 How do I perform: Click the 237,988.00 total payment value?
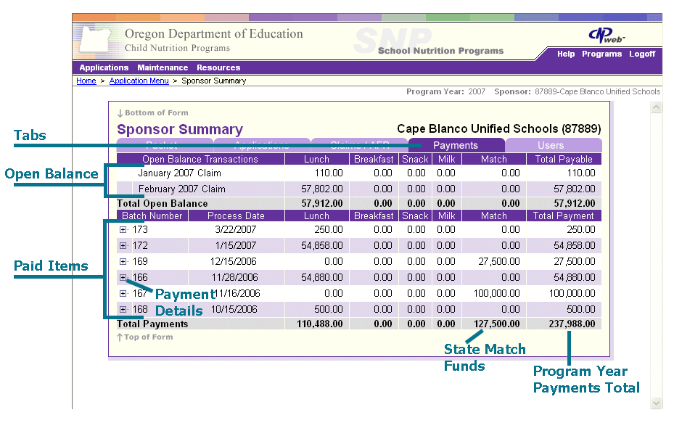click(572, 324)
